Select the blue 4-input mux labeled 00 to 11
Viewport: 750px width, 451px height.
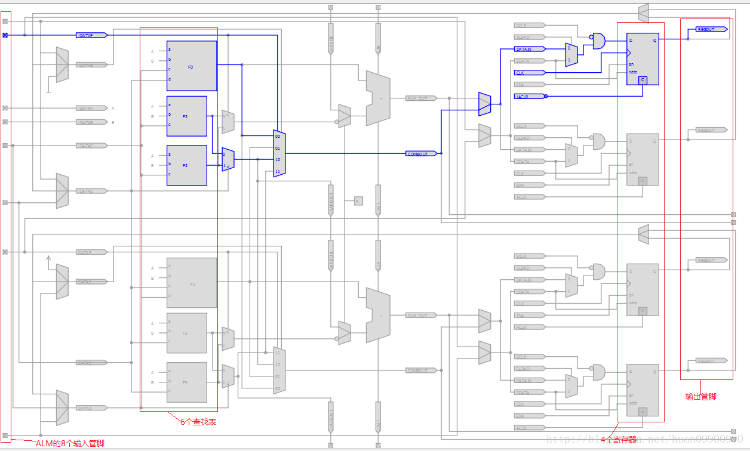click(279, 154)
